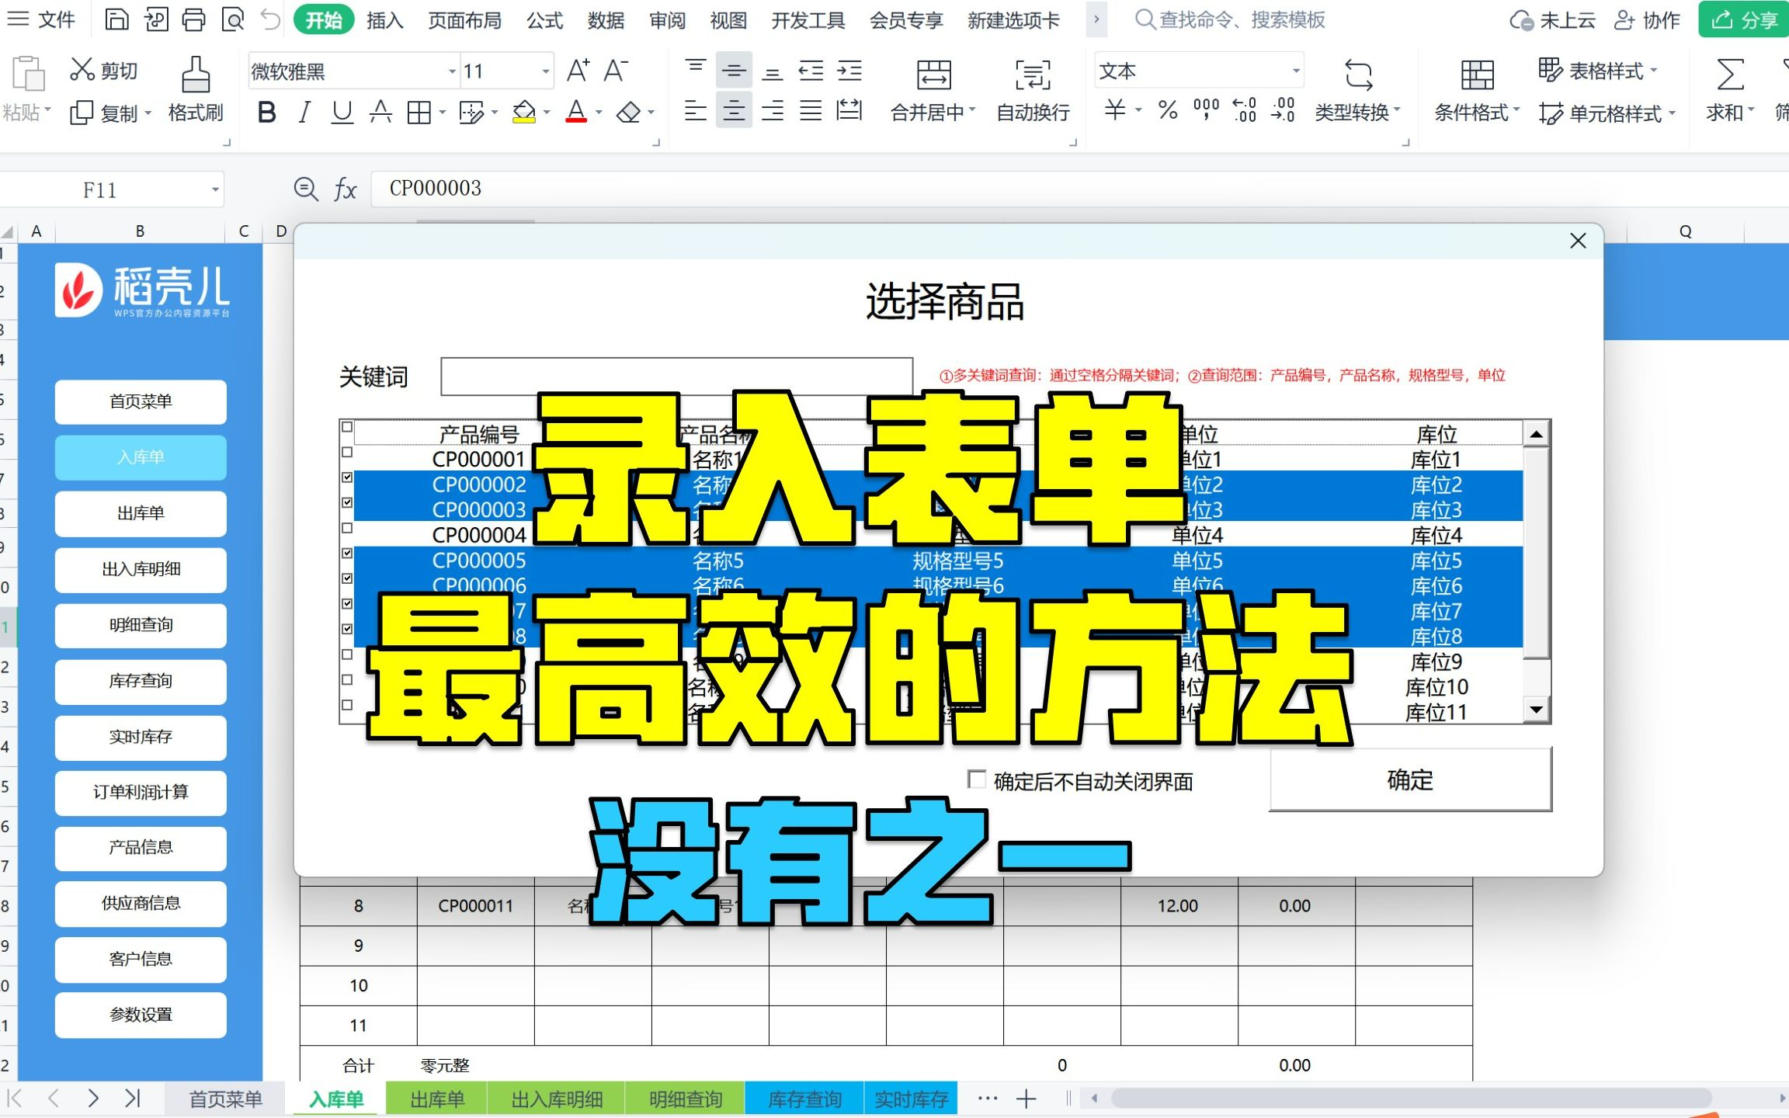The image size is (1789, 1118).
Task: Click the 关键词 search input field
Action: pyautogui.click(x=676, y=377)
